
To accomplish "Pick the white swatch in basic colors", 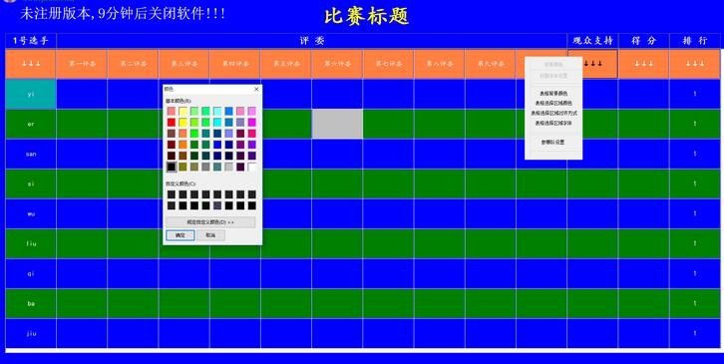I will [x=252, y=167].
